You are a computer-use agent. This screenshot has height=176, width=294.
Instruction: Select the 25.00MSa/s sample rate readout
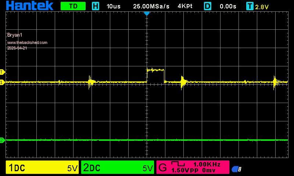coord(151,6)
